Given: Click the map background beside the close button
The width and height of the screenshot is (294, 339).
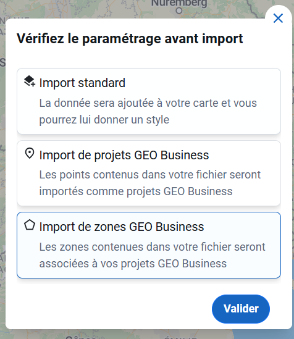Looking at the screenshot, I should [238, 9].
